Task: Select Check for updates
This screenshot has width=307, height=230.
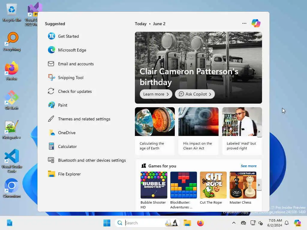Action: click(70, 91)
